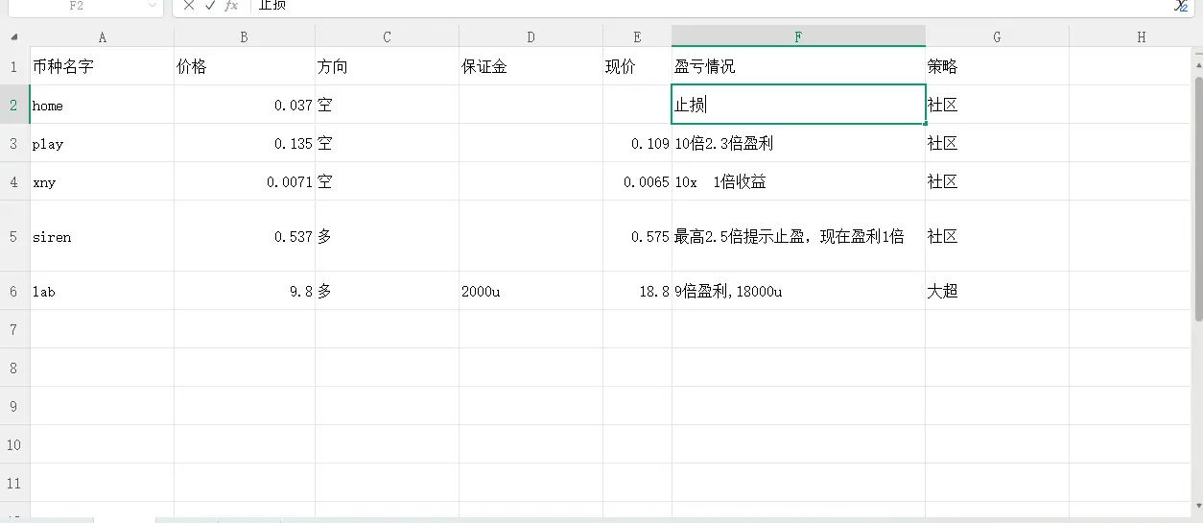Click the header cell 方向

(387, 66)
